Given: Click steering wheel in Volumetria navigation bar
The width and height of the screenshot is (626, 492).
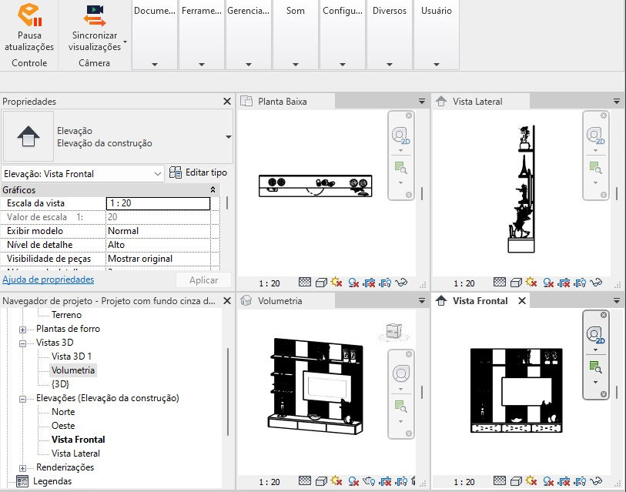Looking at the screenshot, I should [x=401, y=373].
